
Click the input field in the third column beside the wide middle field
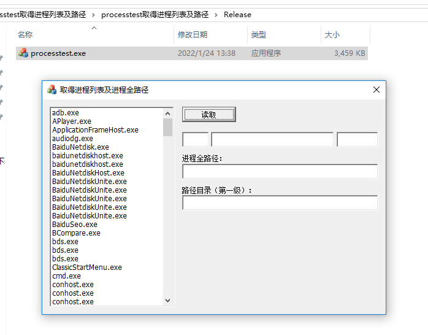click(357, 139)
